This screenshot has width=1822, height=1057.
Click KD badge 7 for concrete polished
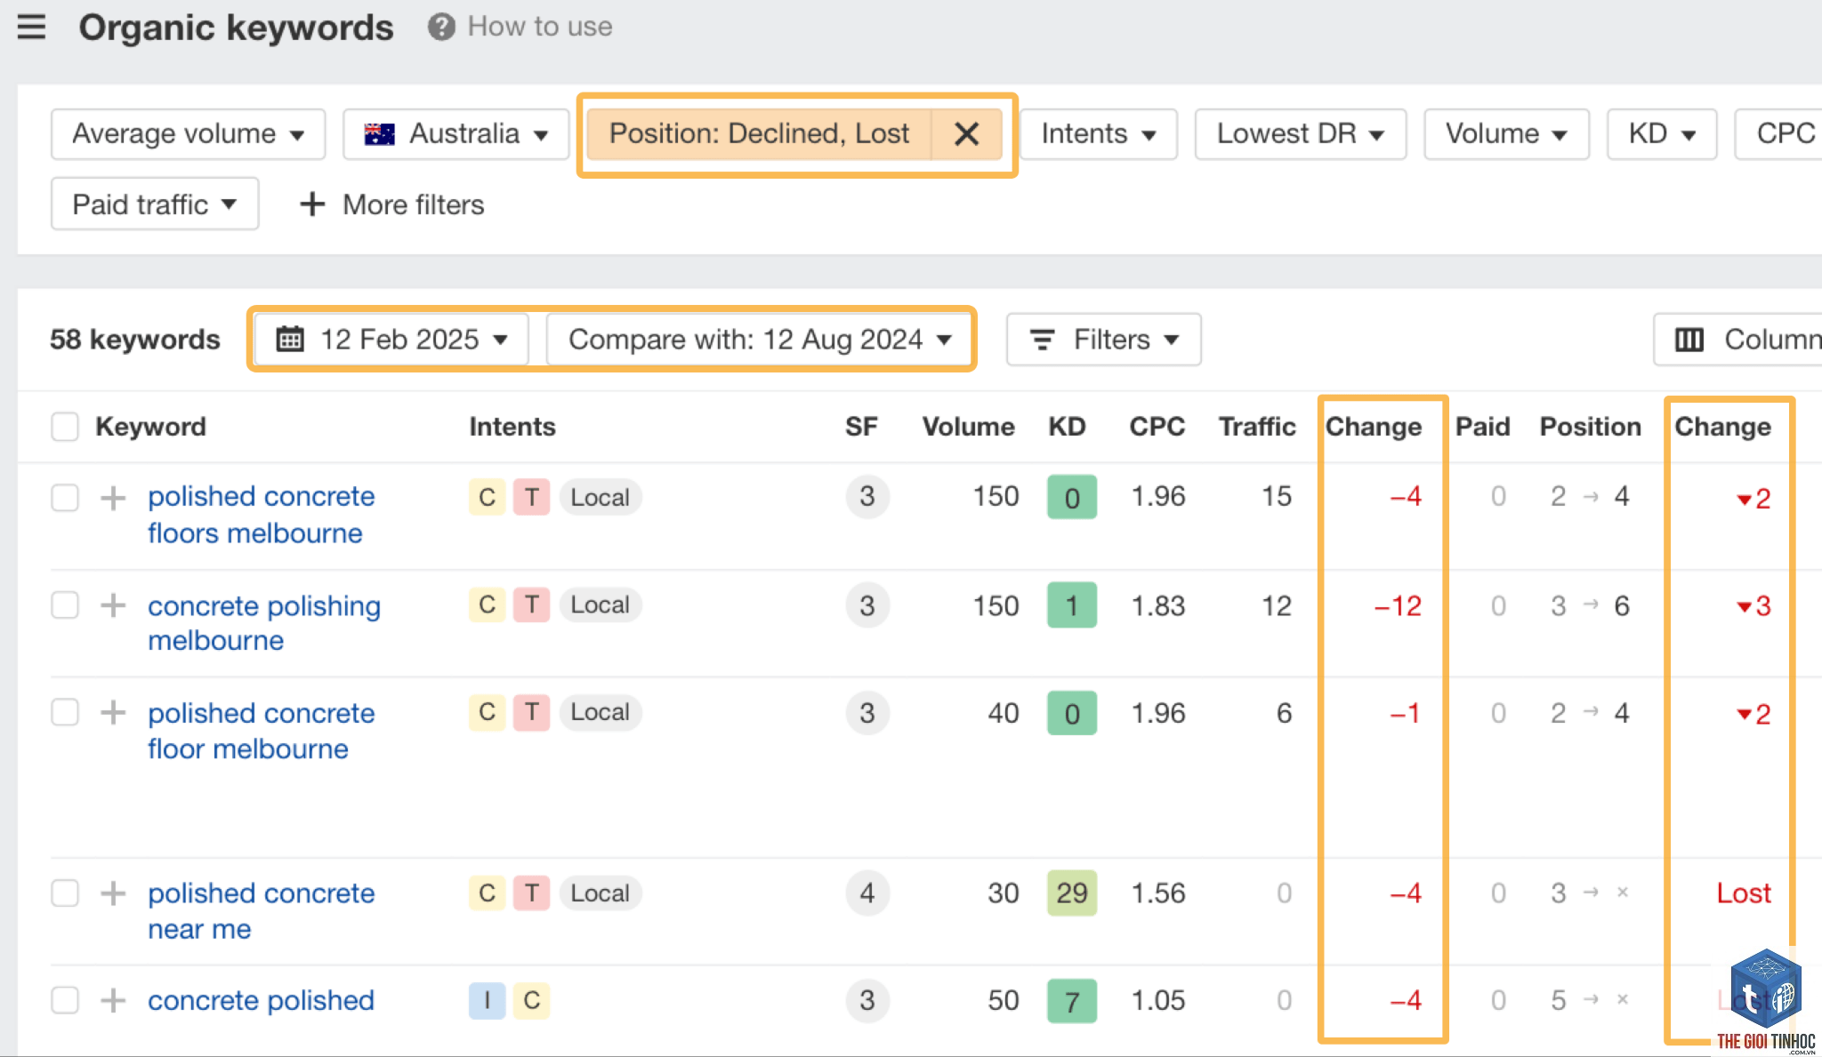[1072, 1001]
